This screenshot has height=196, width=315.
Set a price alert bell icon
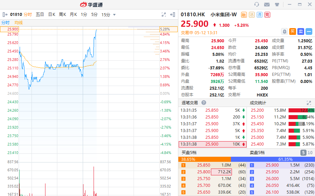coord(284,31)
